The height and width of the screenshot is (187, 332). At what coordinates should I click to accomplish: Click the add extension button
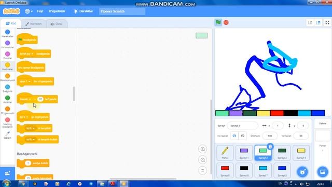(x=7, y=173)
